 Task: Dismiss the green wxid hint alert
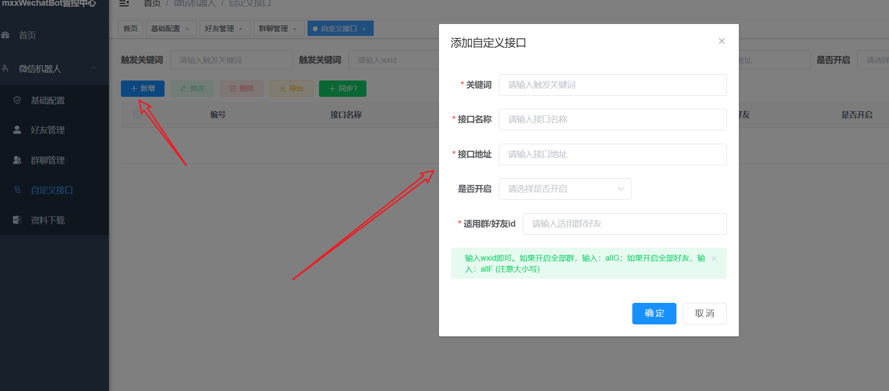(714, 258)
